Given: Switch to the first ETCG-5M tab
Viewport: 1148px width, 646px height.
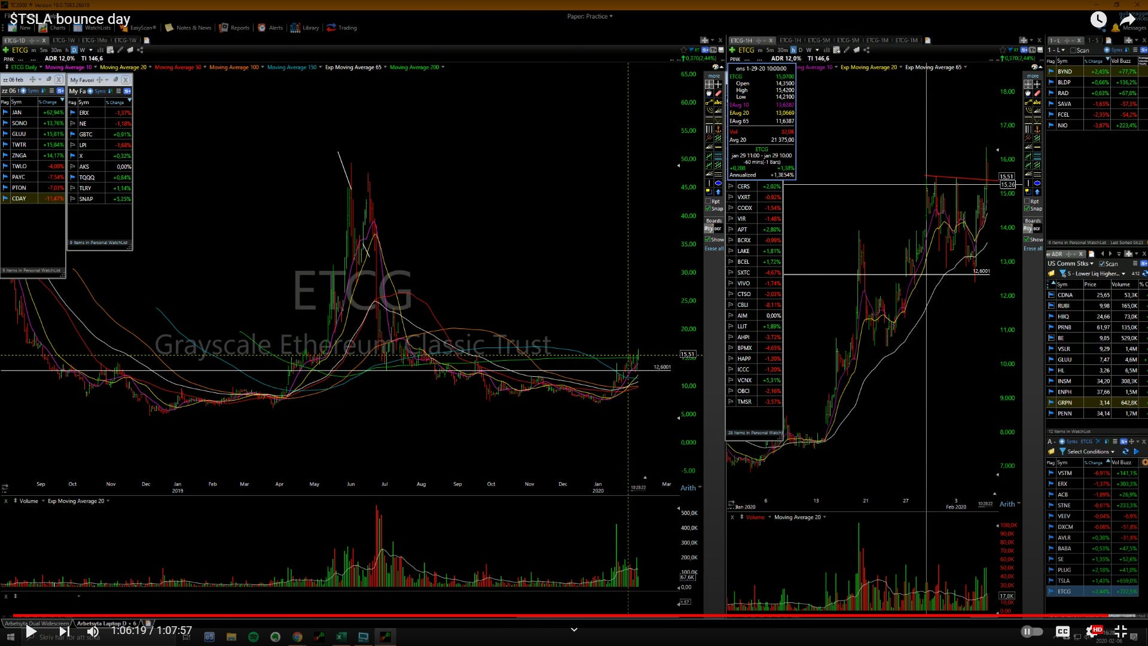Looking at the screenshot, I should coord(819,41).
